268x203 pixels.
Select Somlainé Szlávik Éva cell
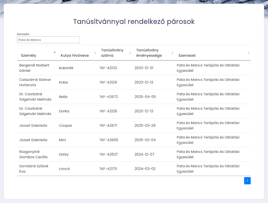click(x=37, y=169)
